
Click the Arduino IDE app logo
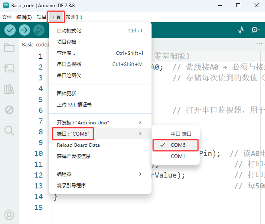(x=6, y=5)
